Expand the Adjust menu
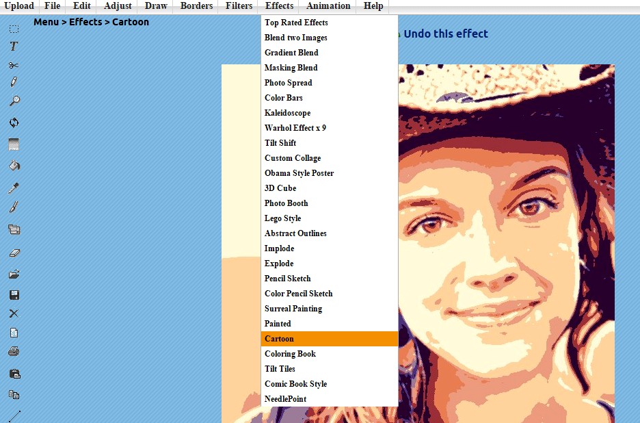The width and height of the screenshot is (640, 423). click(118, 6)
